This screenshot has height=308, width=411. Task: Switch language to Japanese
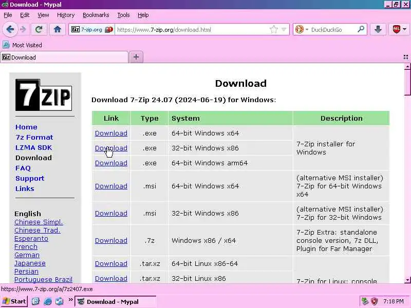(x=30, y=263)
